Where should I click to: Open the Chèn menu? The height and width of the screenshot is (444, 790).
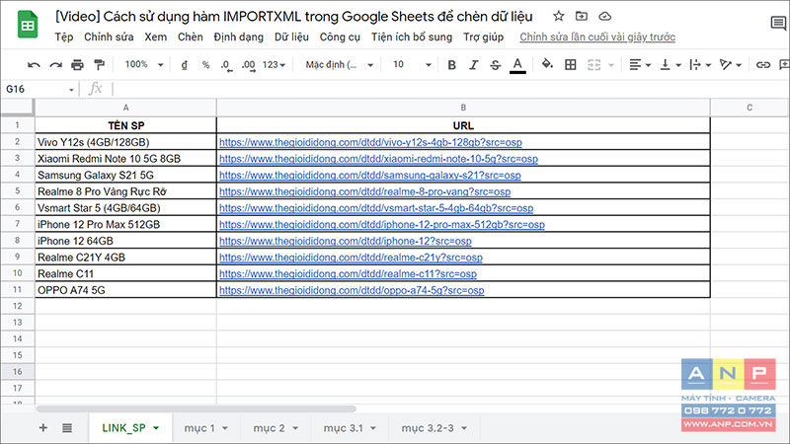[190, 37]
